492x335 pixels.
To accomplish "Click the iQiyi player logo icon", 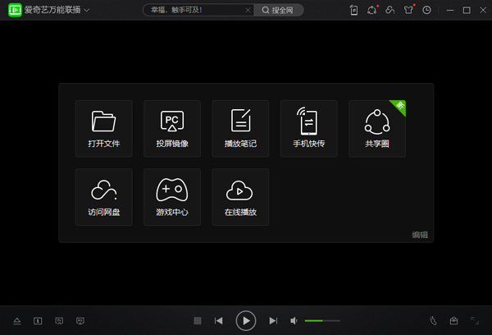I will point(15,10).
